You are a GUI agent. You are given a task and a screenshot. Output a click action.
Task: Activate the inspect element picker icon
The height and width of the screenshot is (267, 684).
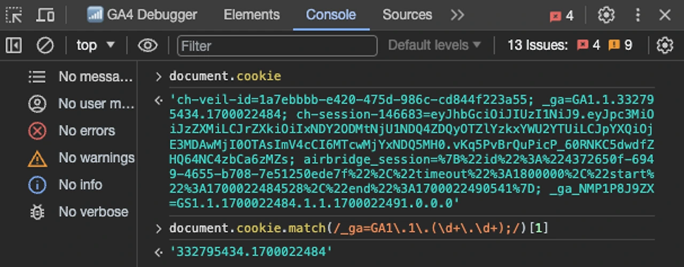click(x=14, y=15)
